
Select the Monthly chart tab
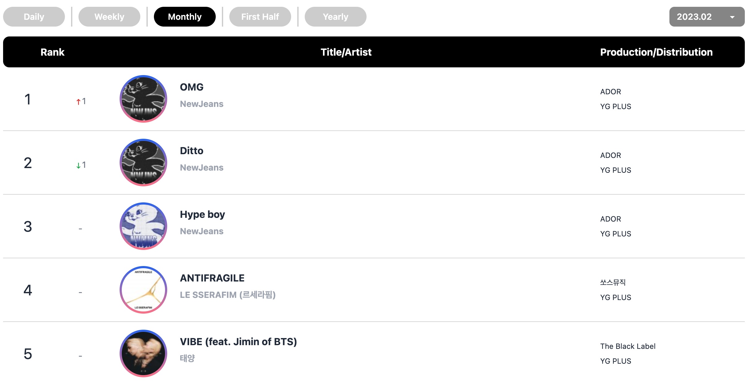[185, 17]
